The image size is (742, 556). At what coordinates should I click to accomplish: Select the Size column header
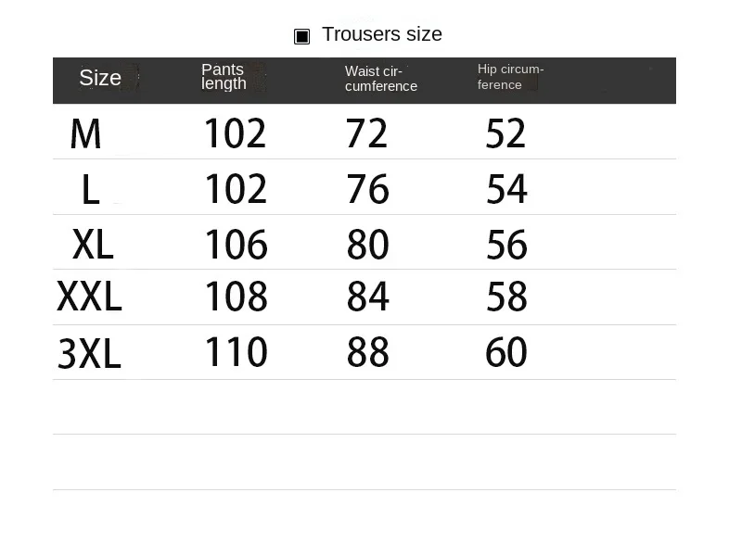100,78
